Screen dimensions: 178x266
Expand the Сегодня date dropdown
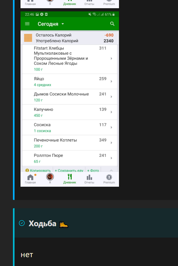tap(51, 24)
